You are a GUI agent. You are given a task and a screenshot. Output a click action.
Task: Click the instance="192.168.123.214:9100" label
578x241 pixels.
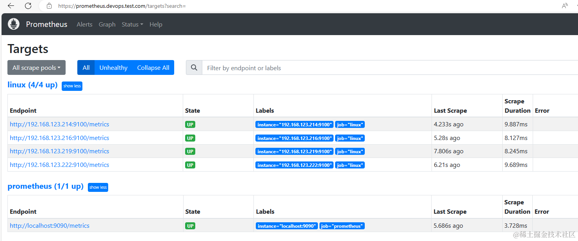point(294,125)
